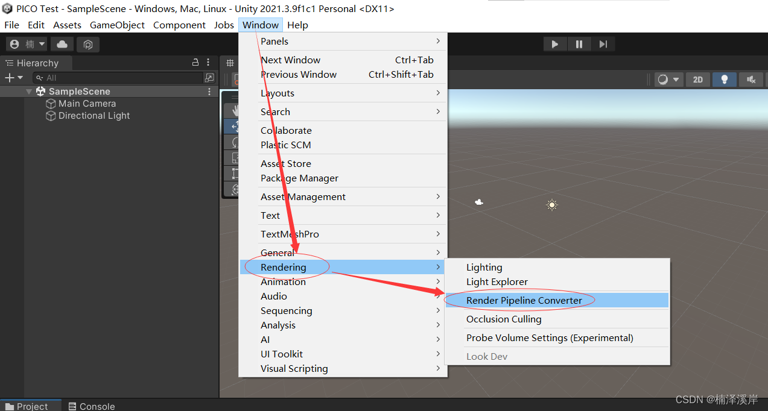Open scene draw mode dropdown
Image resolution: width=768 pixels, height=411 pixels.
[668, 80]
